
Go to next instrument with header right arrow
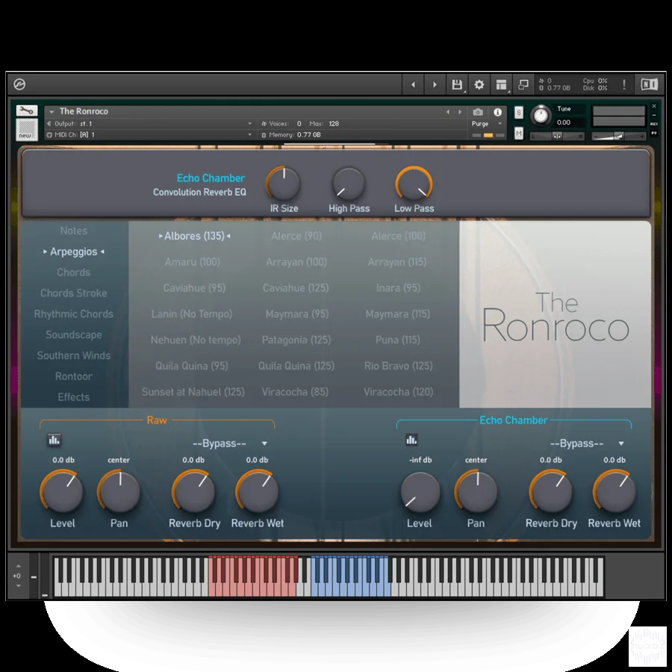click(435, 84)
